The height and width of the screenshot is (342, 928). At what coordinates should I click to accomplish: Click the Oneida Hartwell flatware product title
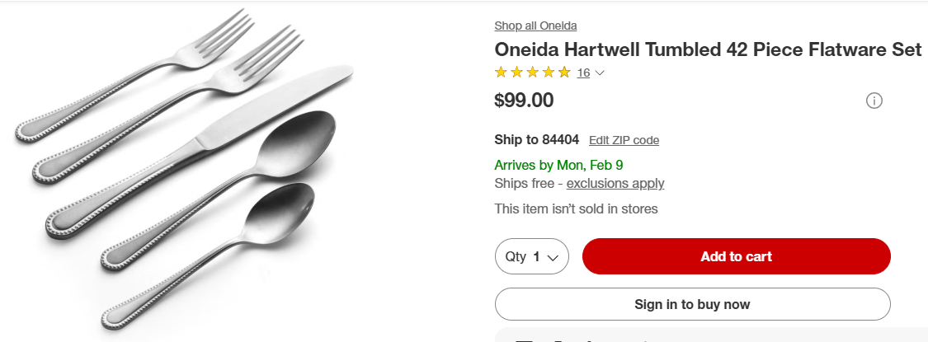pos(707,49)
